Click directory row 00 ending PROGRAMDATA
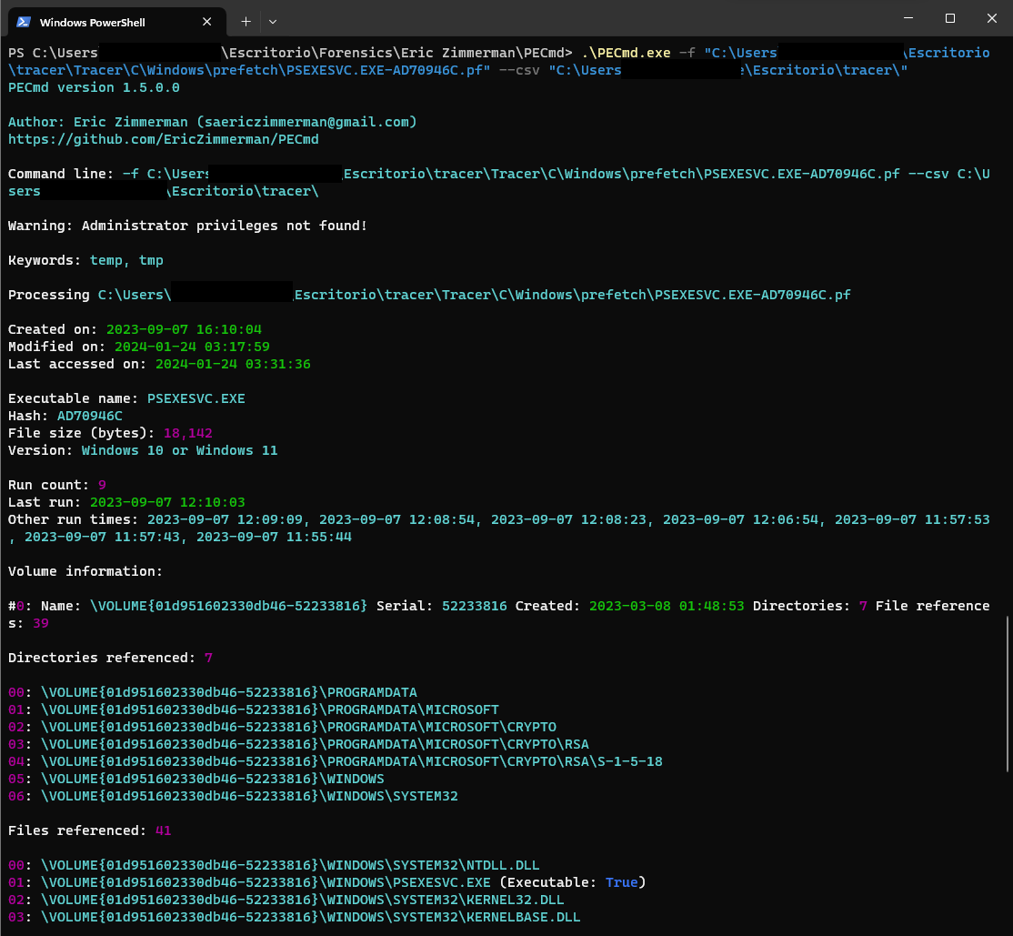Viewport: 1013px width, 936px height. pyautogui.click(x=213, y=692)
